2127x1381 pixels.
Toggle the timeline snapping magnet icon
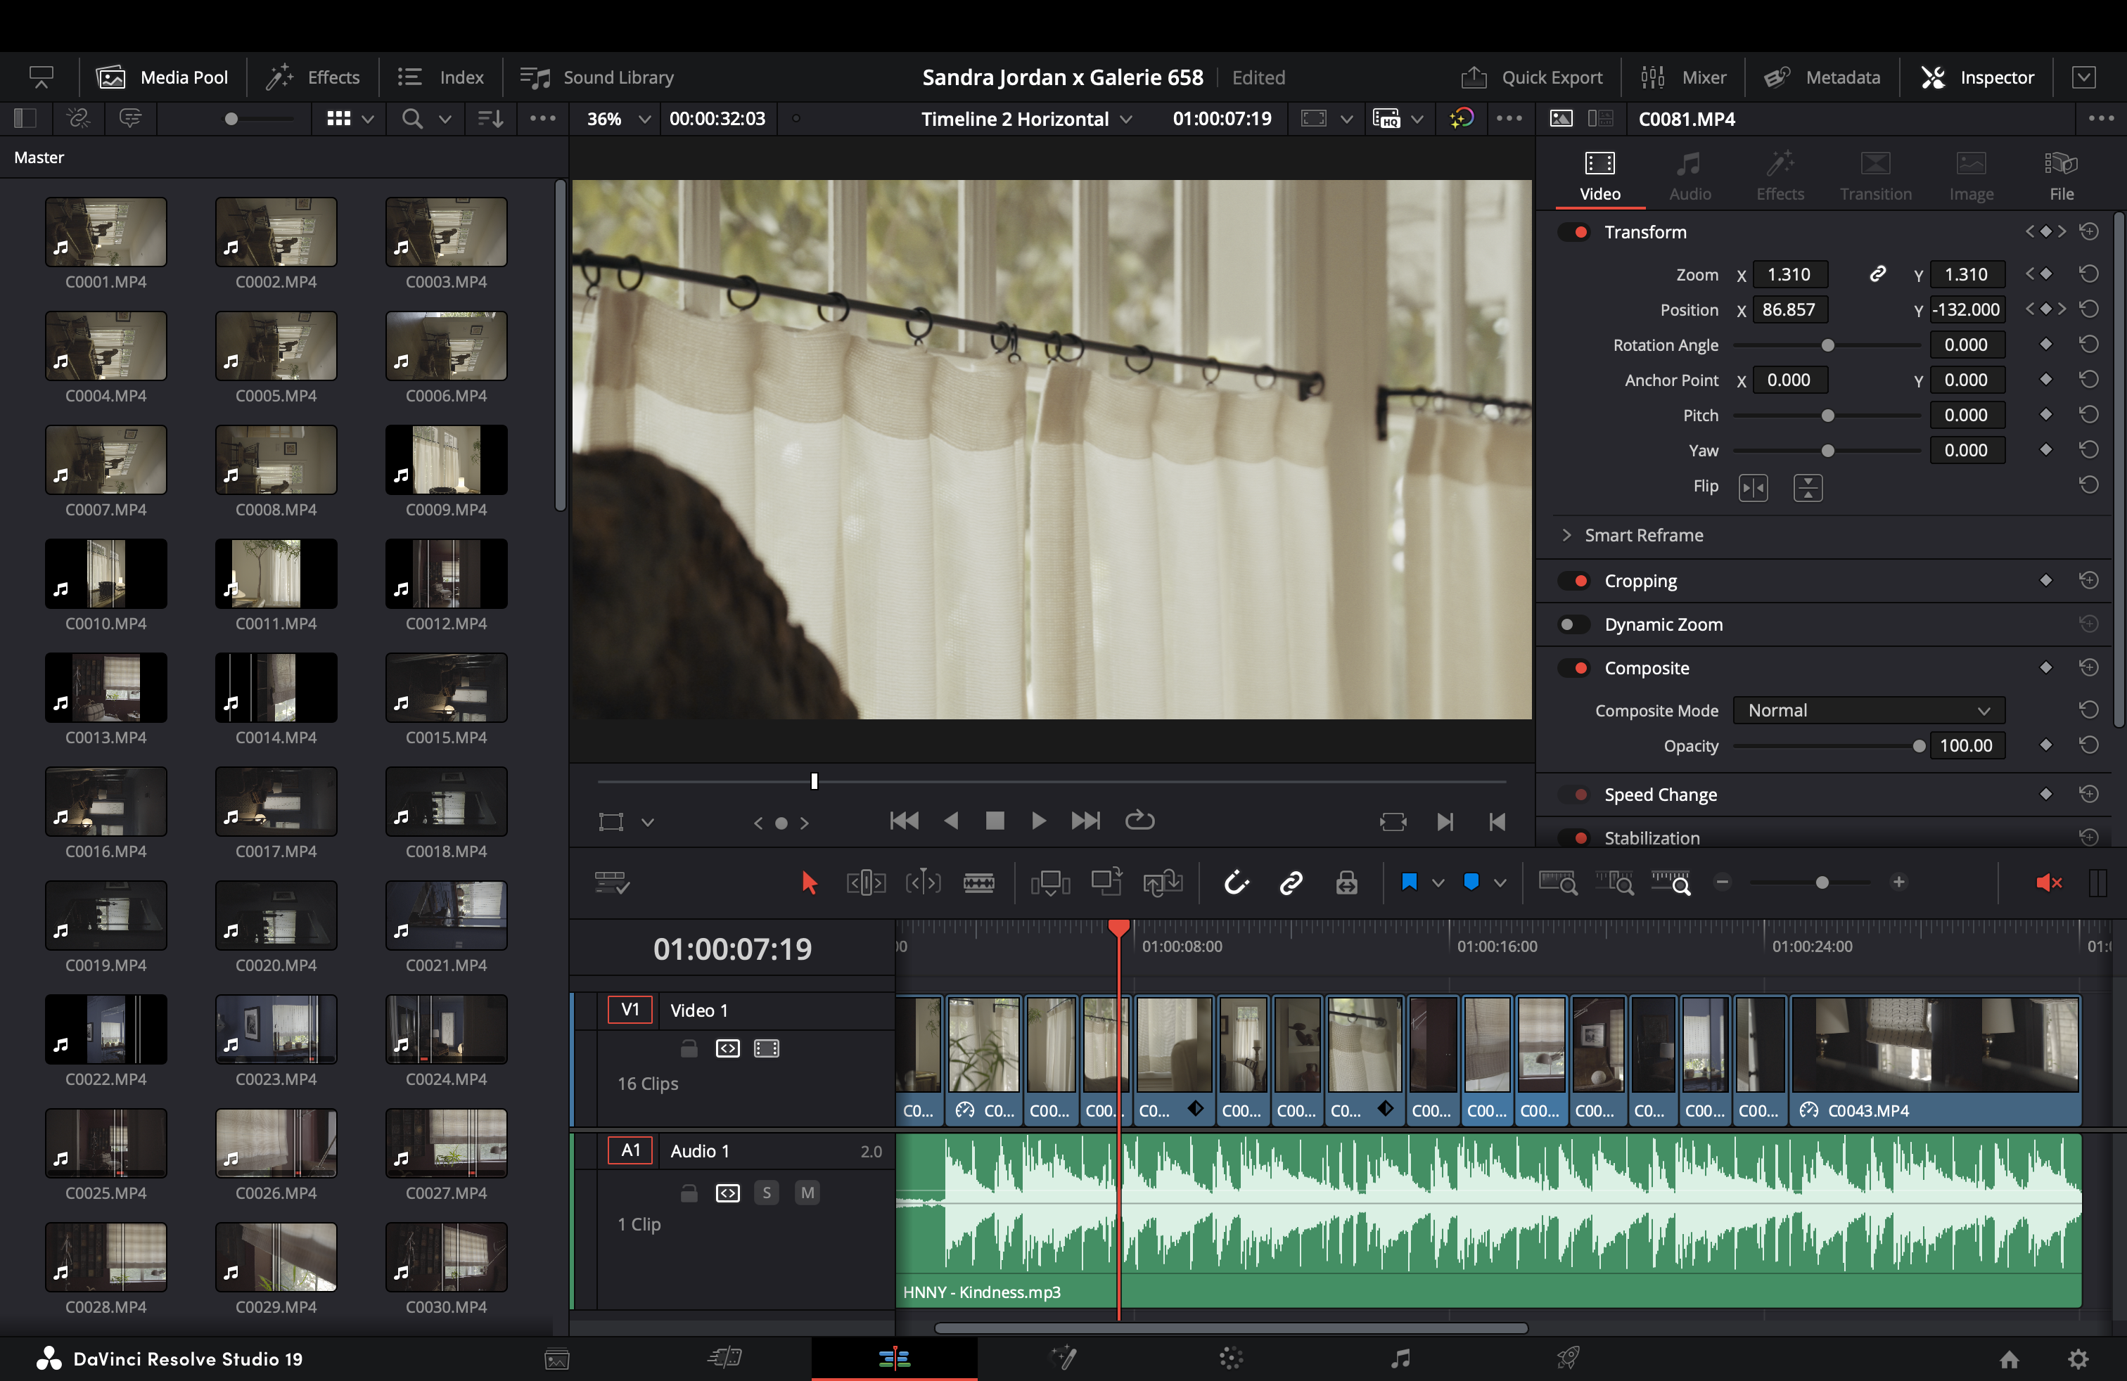pyautogui.click(x=1236, y=882)
